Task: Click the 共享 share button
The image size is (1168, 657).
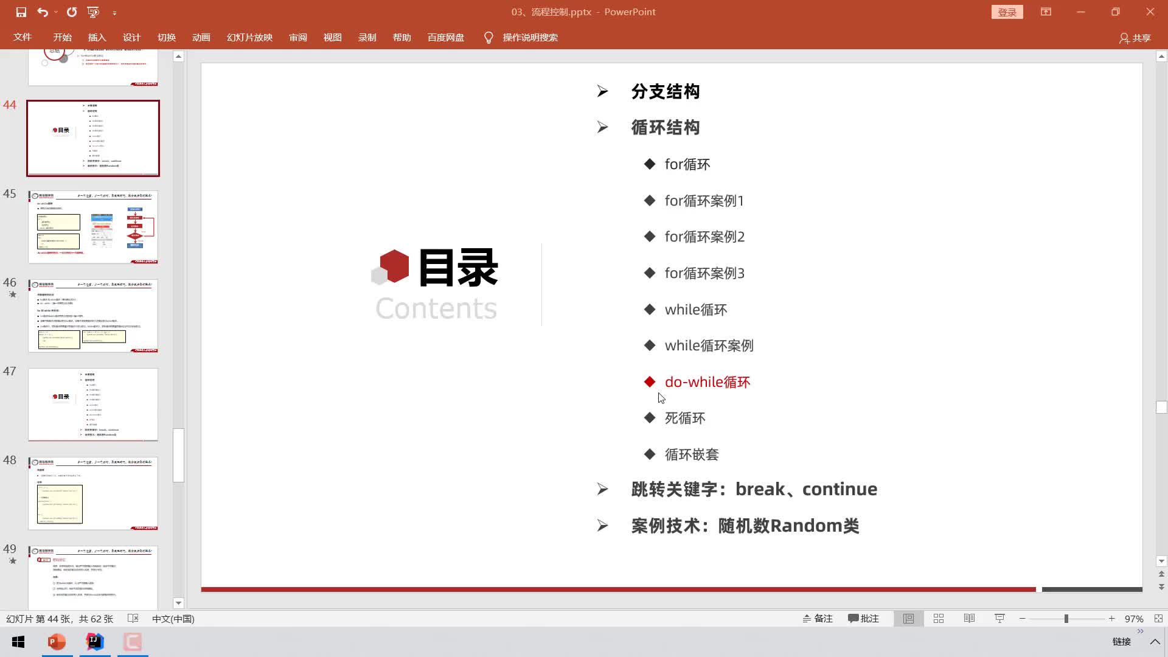Action: pos(1135,38)
